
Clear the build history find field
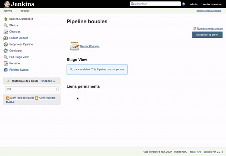[x=56, y=89]
